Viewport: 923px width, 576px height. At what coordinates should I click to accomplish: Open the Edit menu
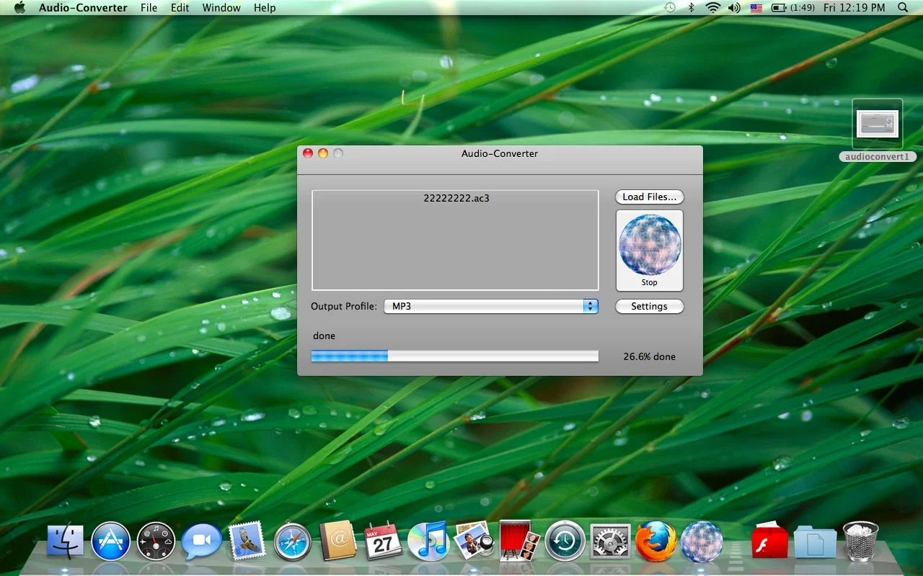pyautogui.click(x=180, y=8)
